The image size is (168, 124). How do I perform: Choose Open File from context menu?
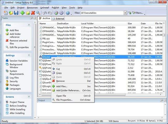coord(73,96)
